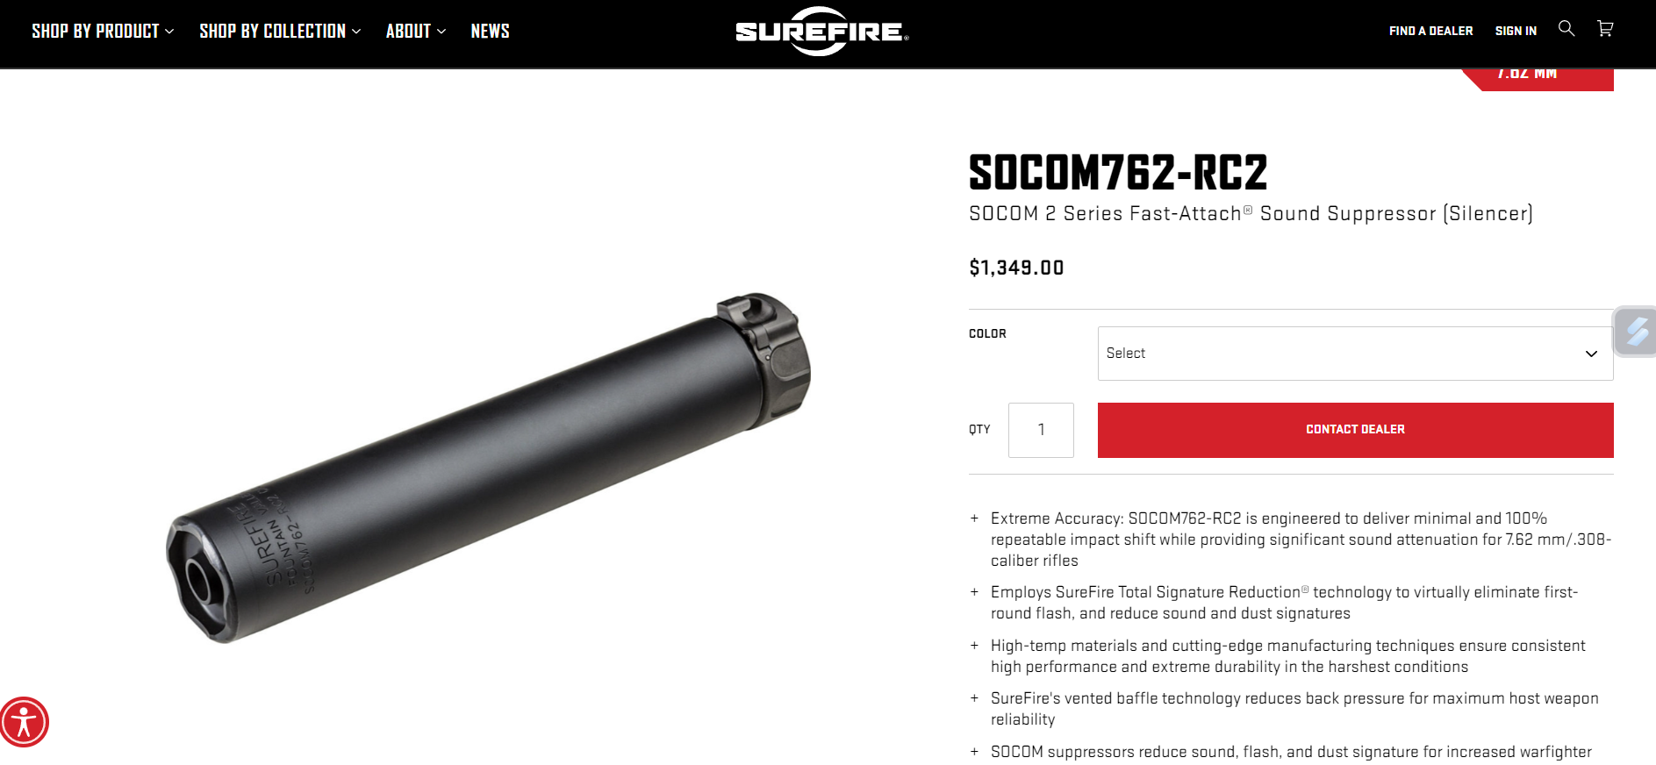Expand the Shop By Product menu

[103, 32]
